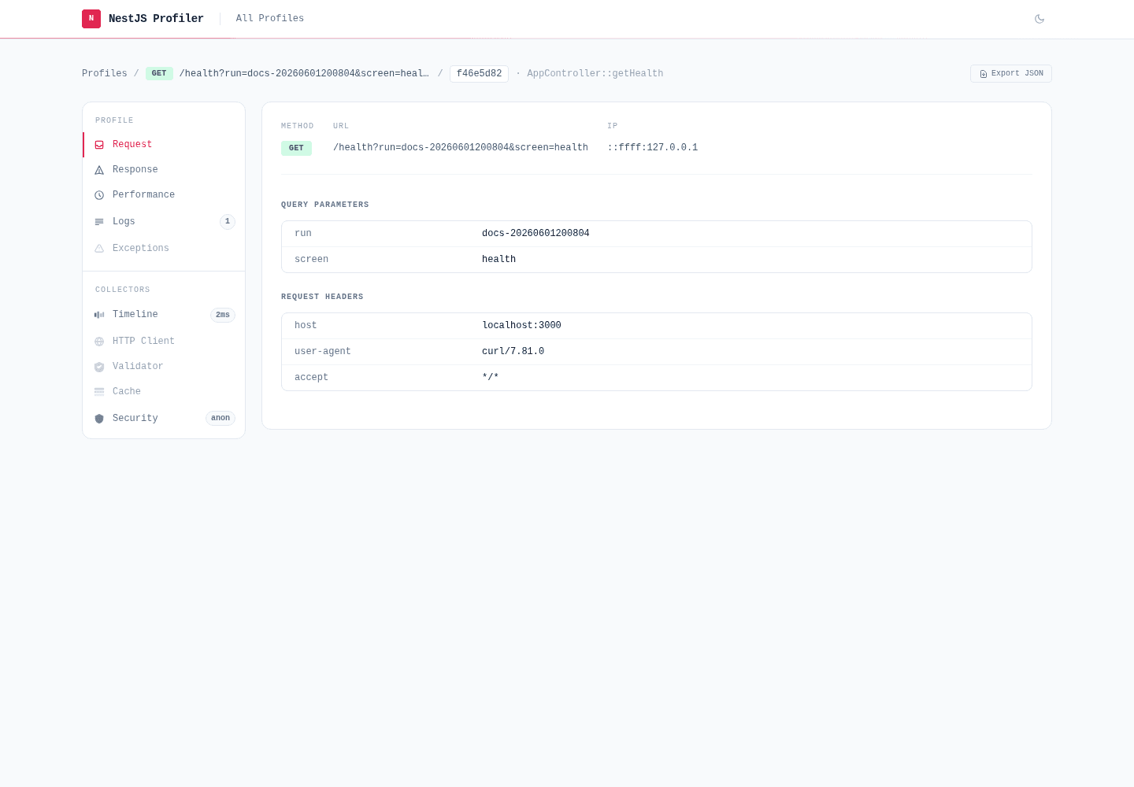This screenshot has height=787, width=1134.
Task: Click the Logs count badge 1
Action: (x=228, y=222)
